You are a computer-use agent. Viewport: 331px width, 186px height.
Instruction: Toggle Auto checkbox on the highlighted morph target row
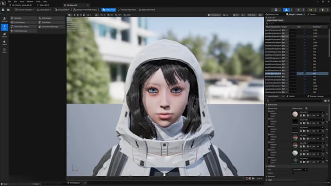click(x=305, y=73)
